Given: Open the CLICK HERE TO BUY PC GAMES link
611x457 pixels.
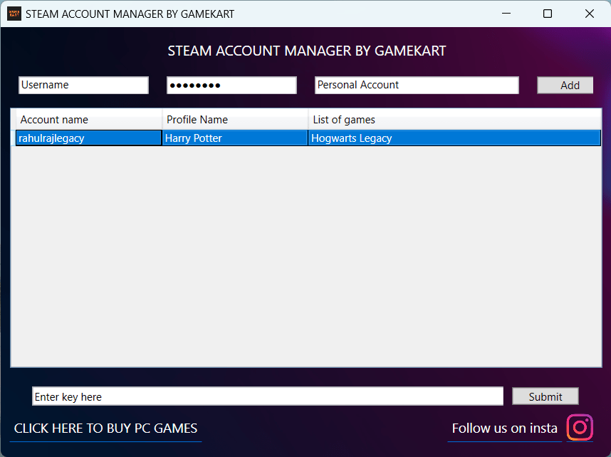Looking at the screenshot, I should click(105, 428).
